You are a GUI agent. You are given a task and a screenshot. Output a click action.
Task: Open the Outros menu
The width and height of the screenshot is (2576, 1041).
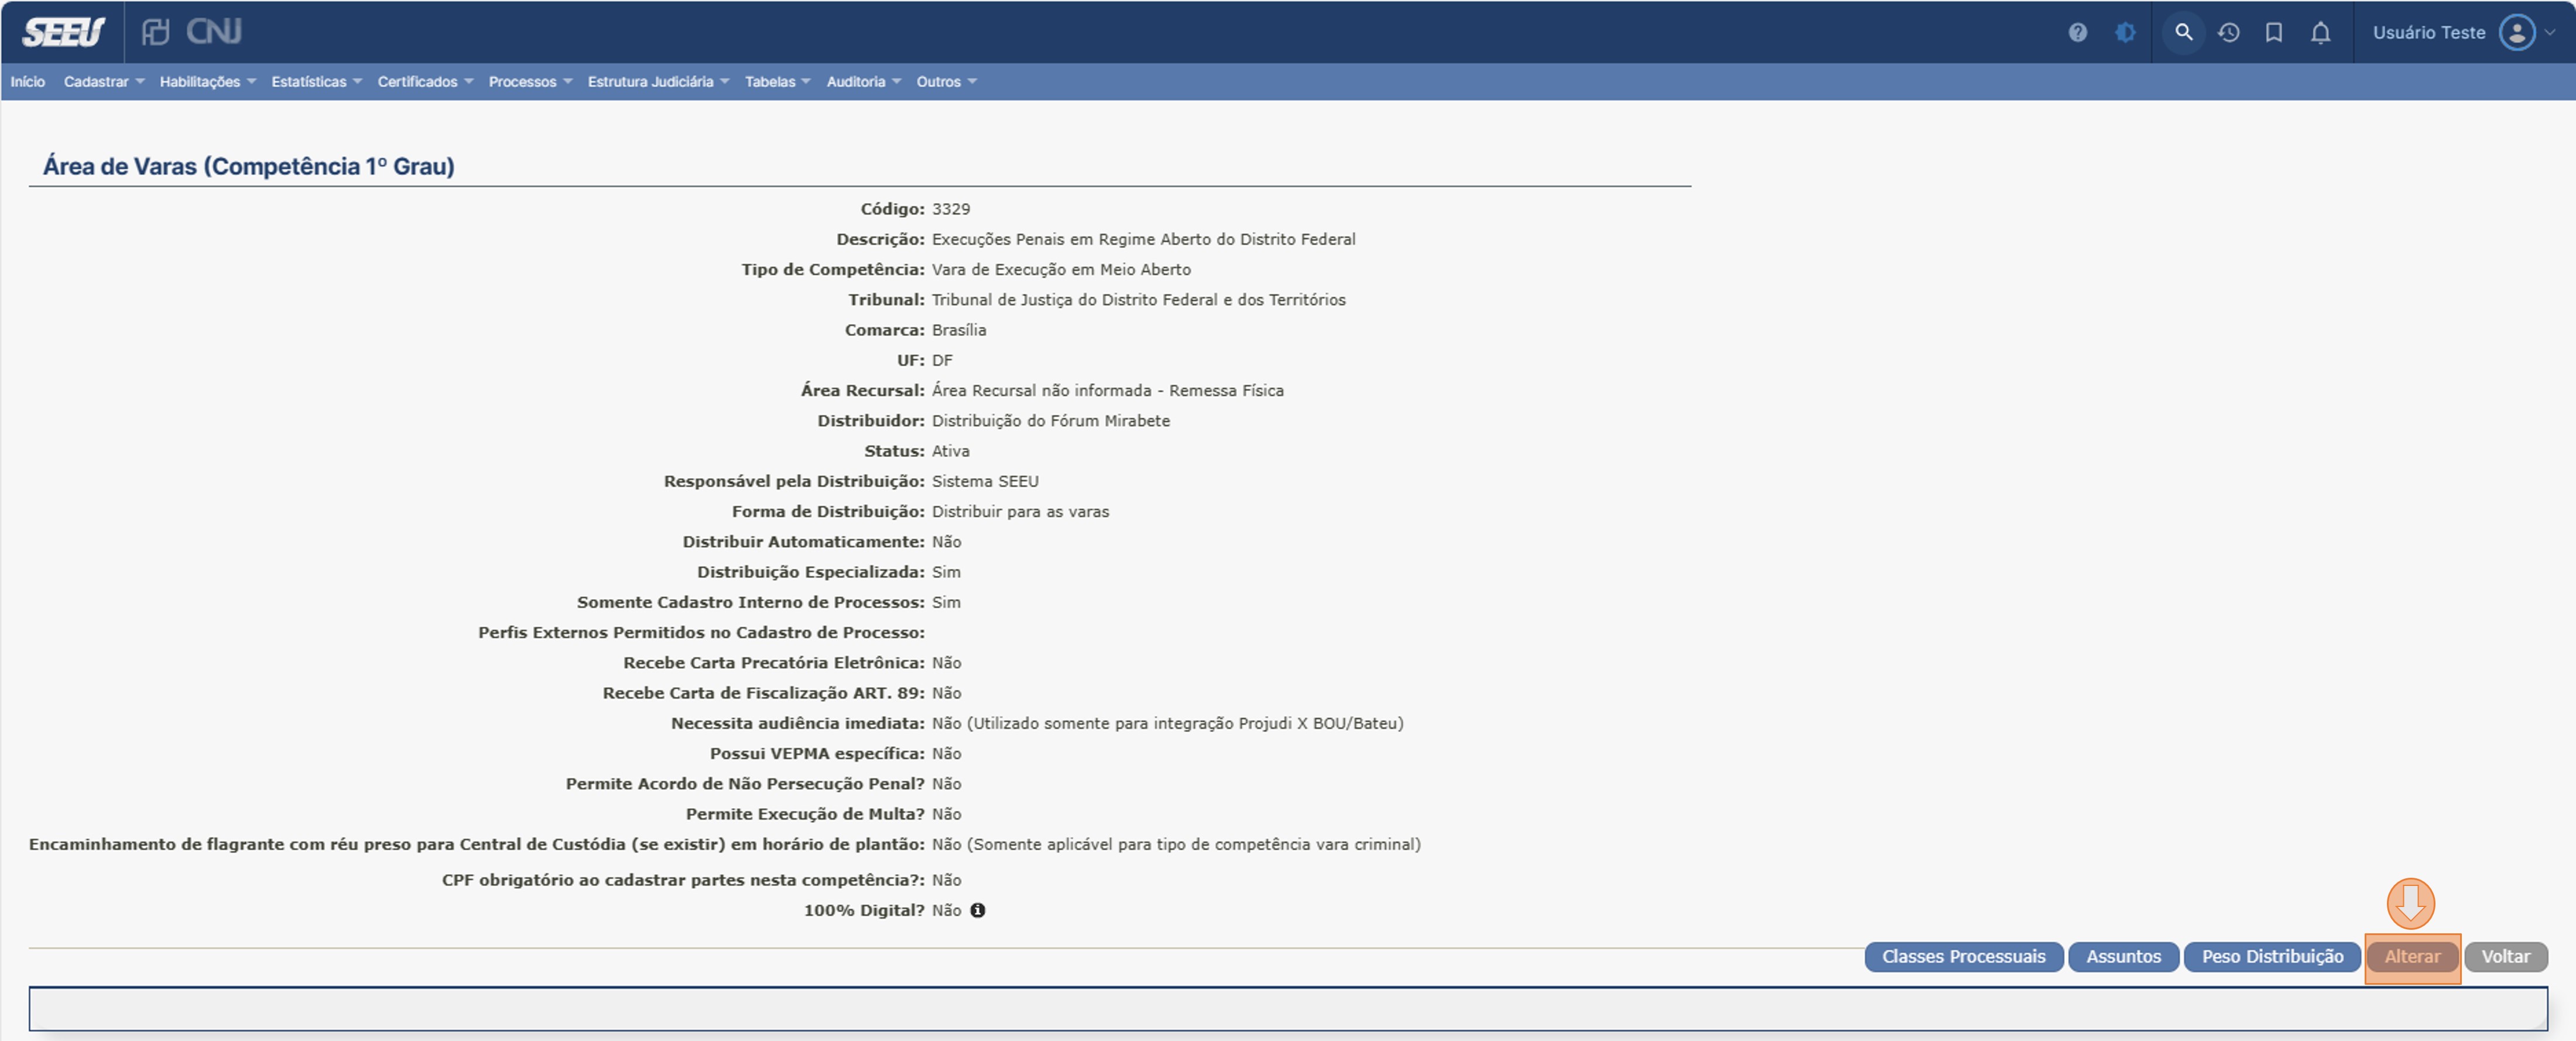tap(946, 82)
